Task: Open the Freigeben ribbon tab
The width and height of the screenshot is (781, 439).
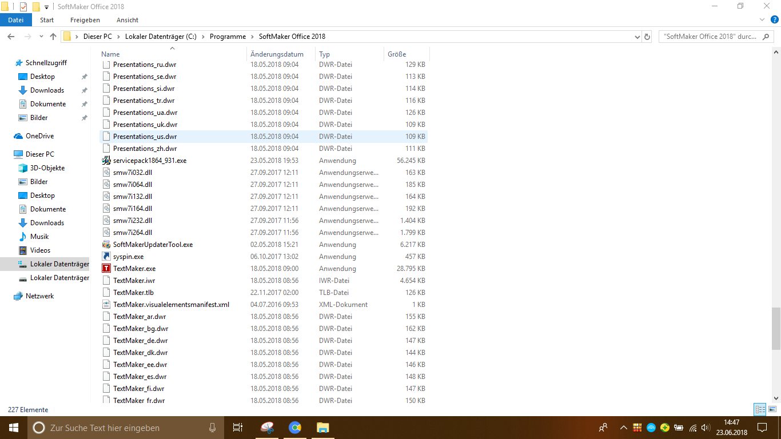Action: pyautogui.click(x=85, y=20)
